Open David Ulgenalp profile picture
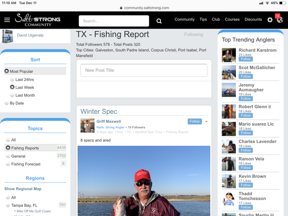Image resolution: width=288 pixels, height=216 pixels. point(7,36)
